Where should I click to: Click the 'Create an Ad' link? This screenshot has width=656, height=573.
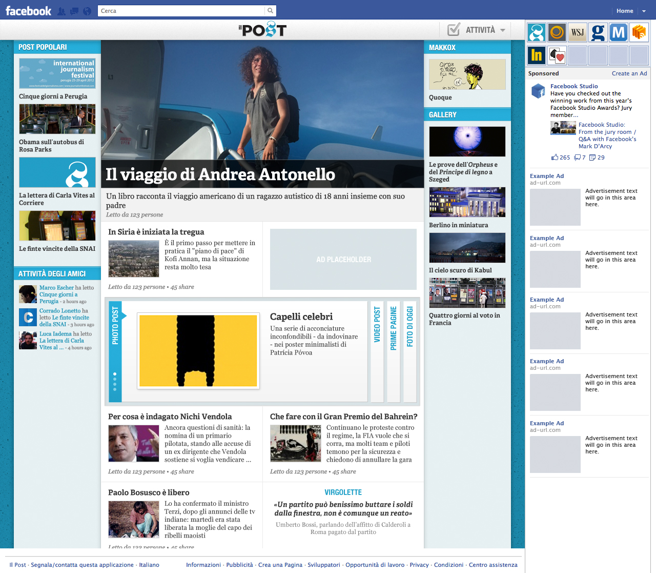coord(629,73)
